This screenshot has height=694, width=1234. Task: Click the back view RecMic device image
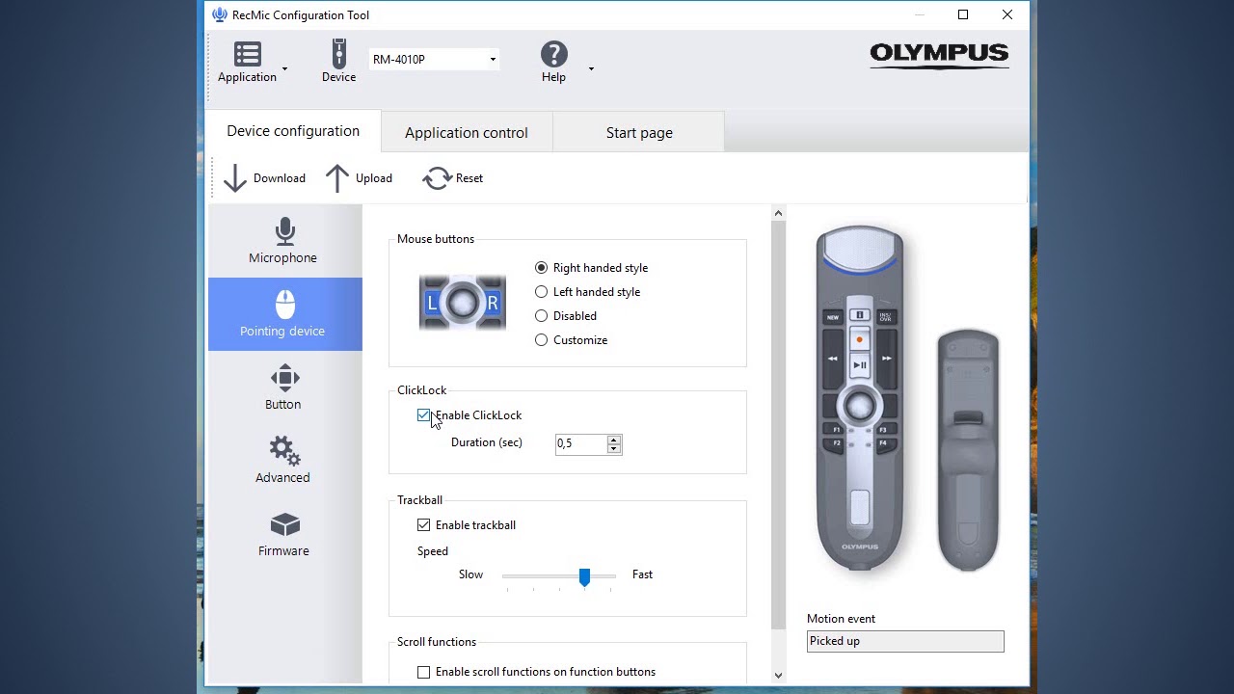[968, 450]
